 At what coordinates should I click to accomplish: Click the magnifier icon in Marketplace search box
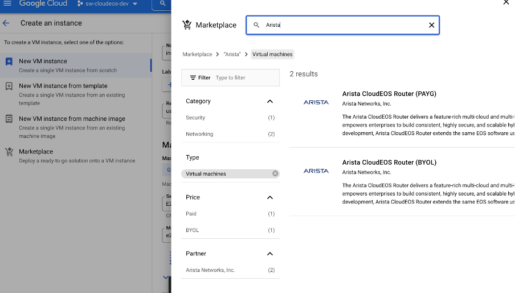point(256,25)
